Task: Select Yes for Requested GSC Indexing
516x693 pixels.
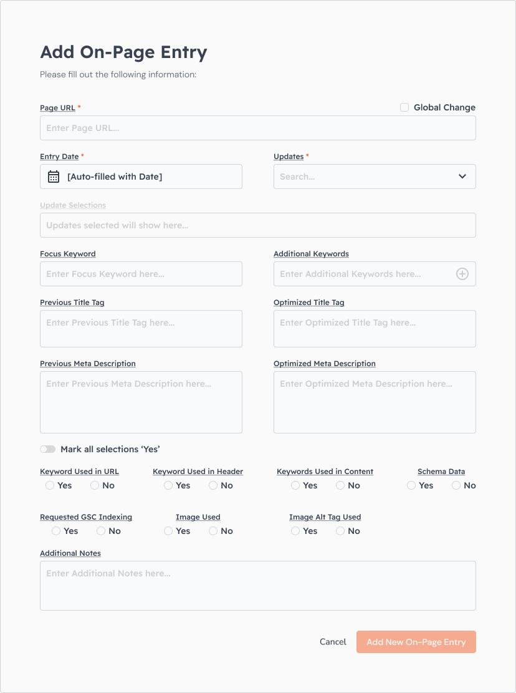Action: pyautogui.click(x=56, y=531)
